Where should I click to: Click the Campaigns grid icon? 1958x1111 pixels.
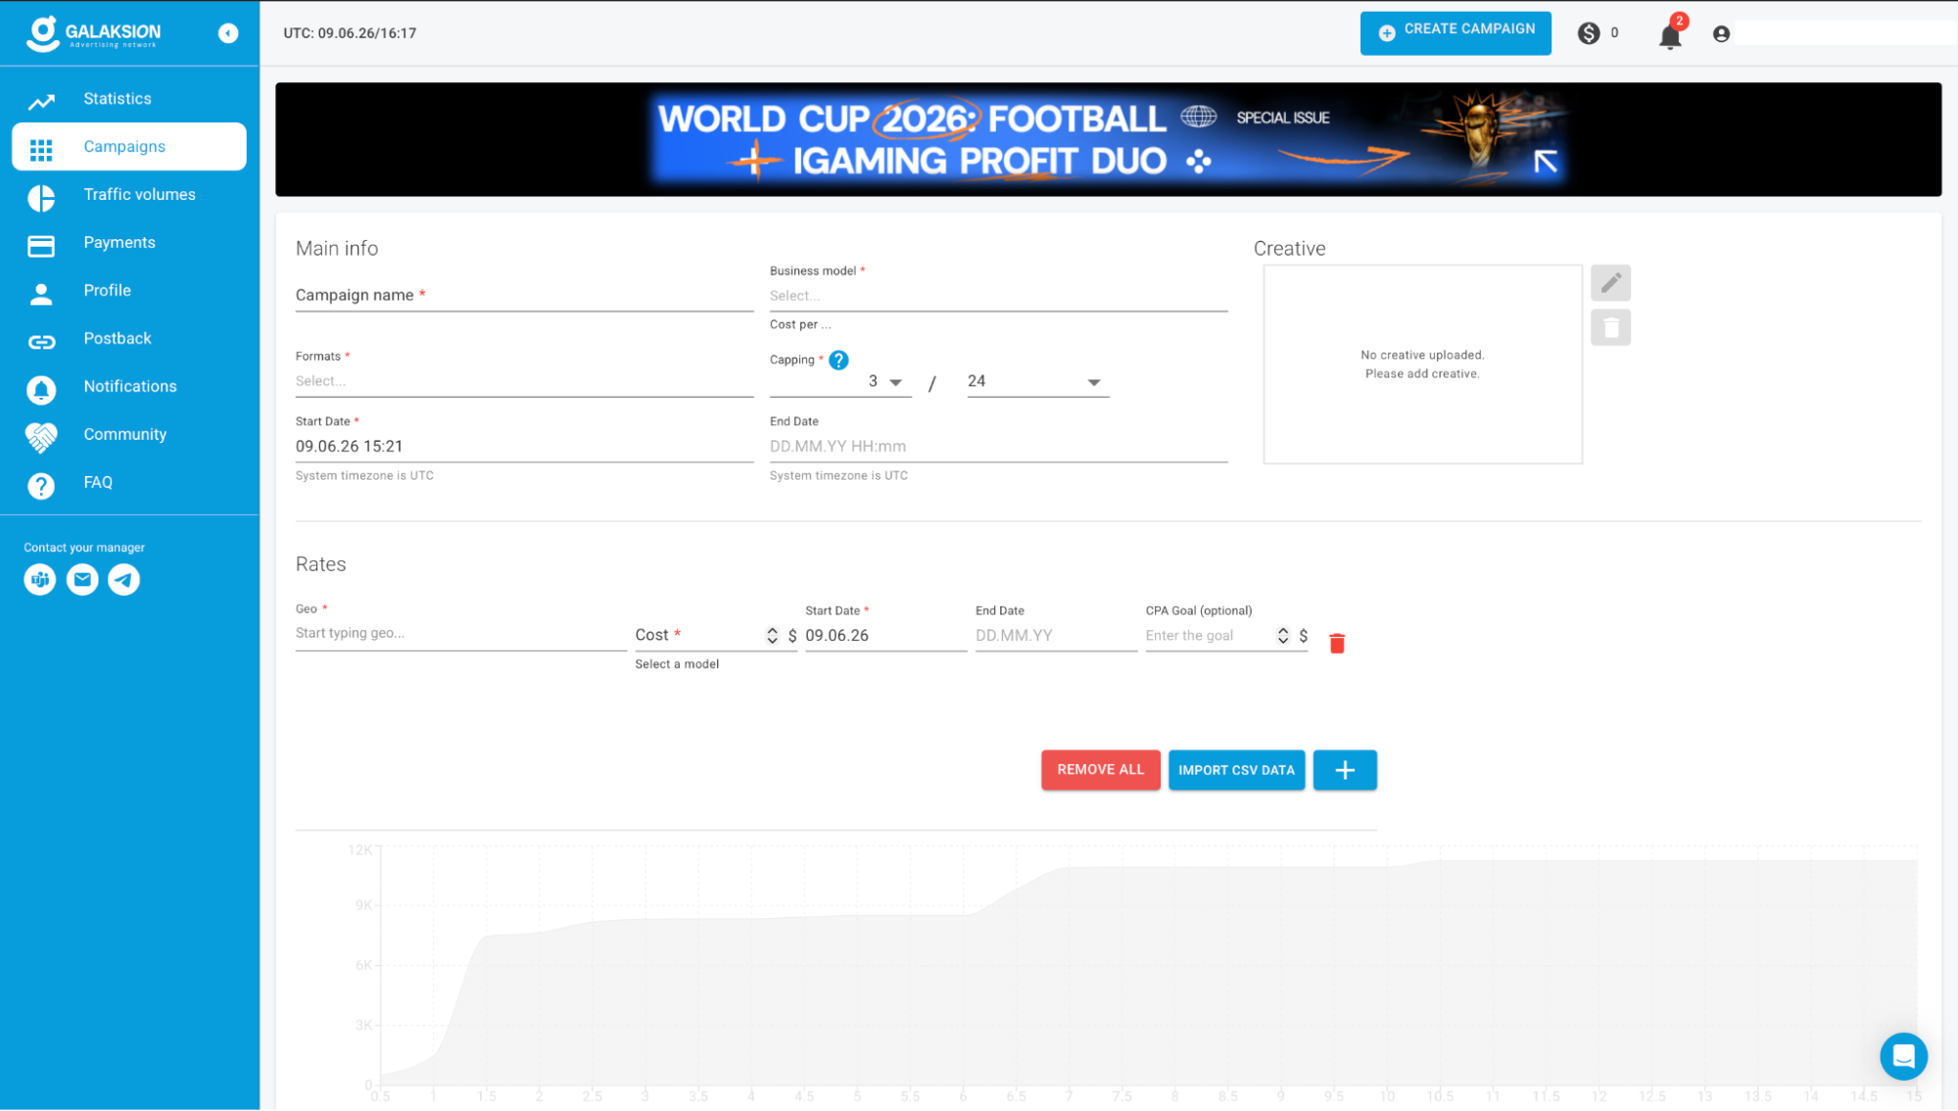point(41,148)
